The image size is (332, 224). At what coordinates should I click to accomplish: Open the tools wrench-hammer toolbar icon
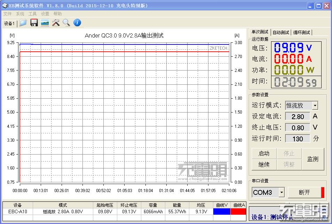(56, 23)
